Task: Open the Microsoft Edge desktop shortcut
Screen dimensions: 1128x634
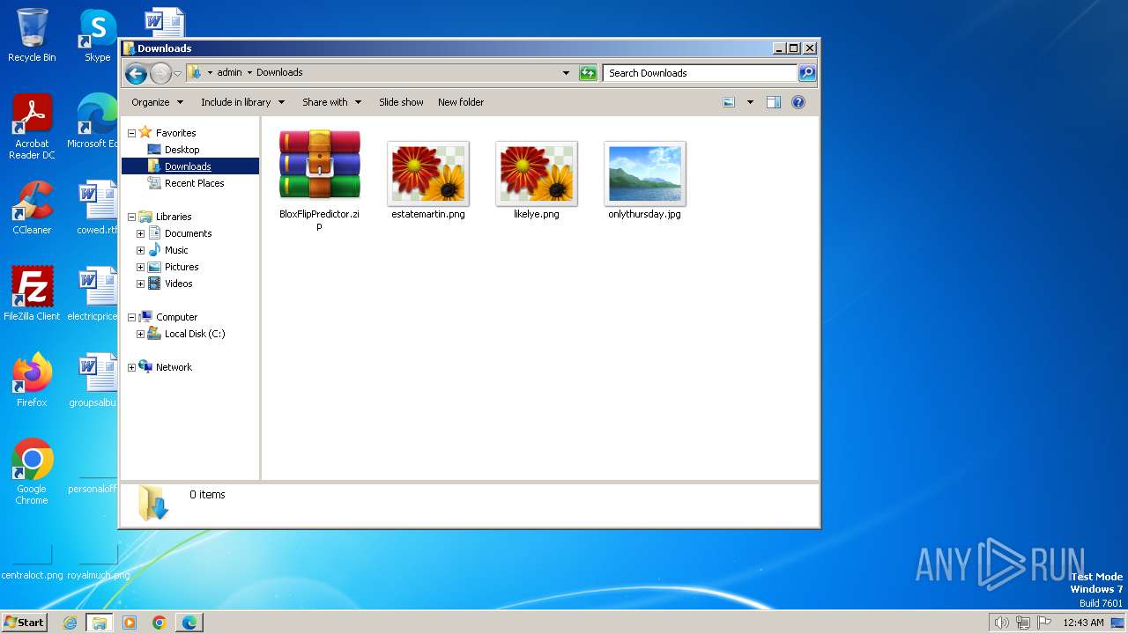Action: (93, 122)
